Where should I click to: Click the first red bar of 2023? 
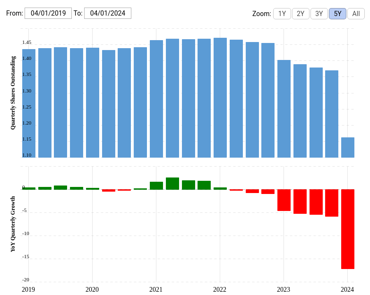point(284,200)
